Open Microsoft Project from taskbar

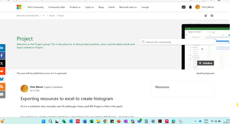click(64, 121)
